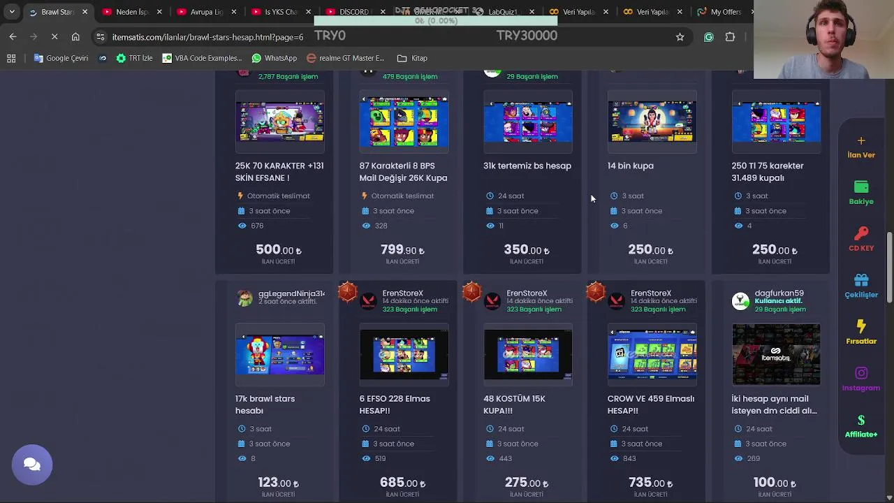Switch to the Is YKS Cha tab

coord(281,12)
